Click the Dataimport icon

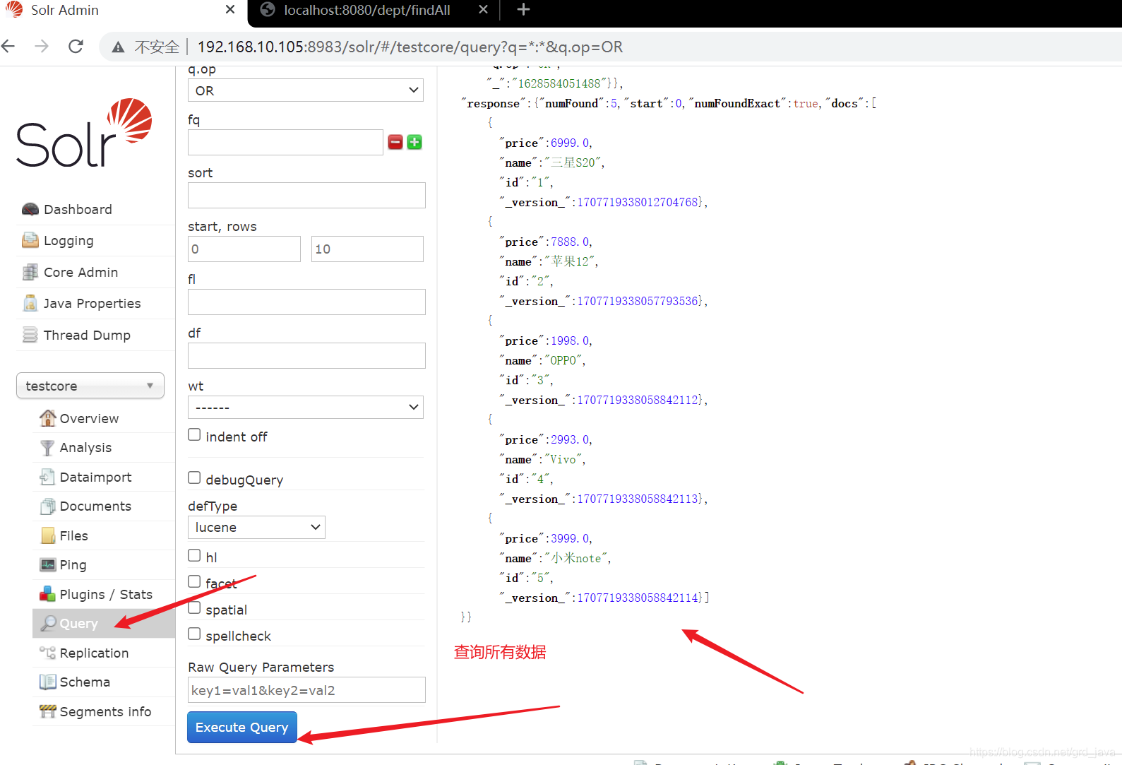coord(47,477)
